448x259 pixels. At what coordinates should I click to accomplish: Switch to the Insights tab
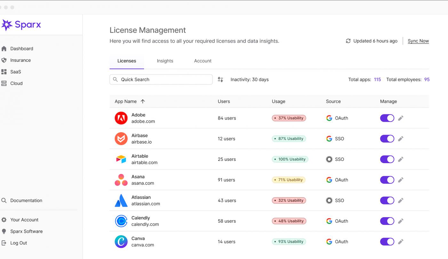165,61
